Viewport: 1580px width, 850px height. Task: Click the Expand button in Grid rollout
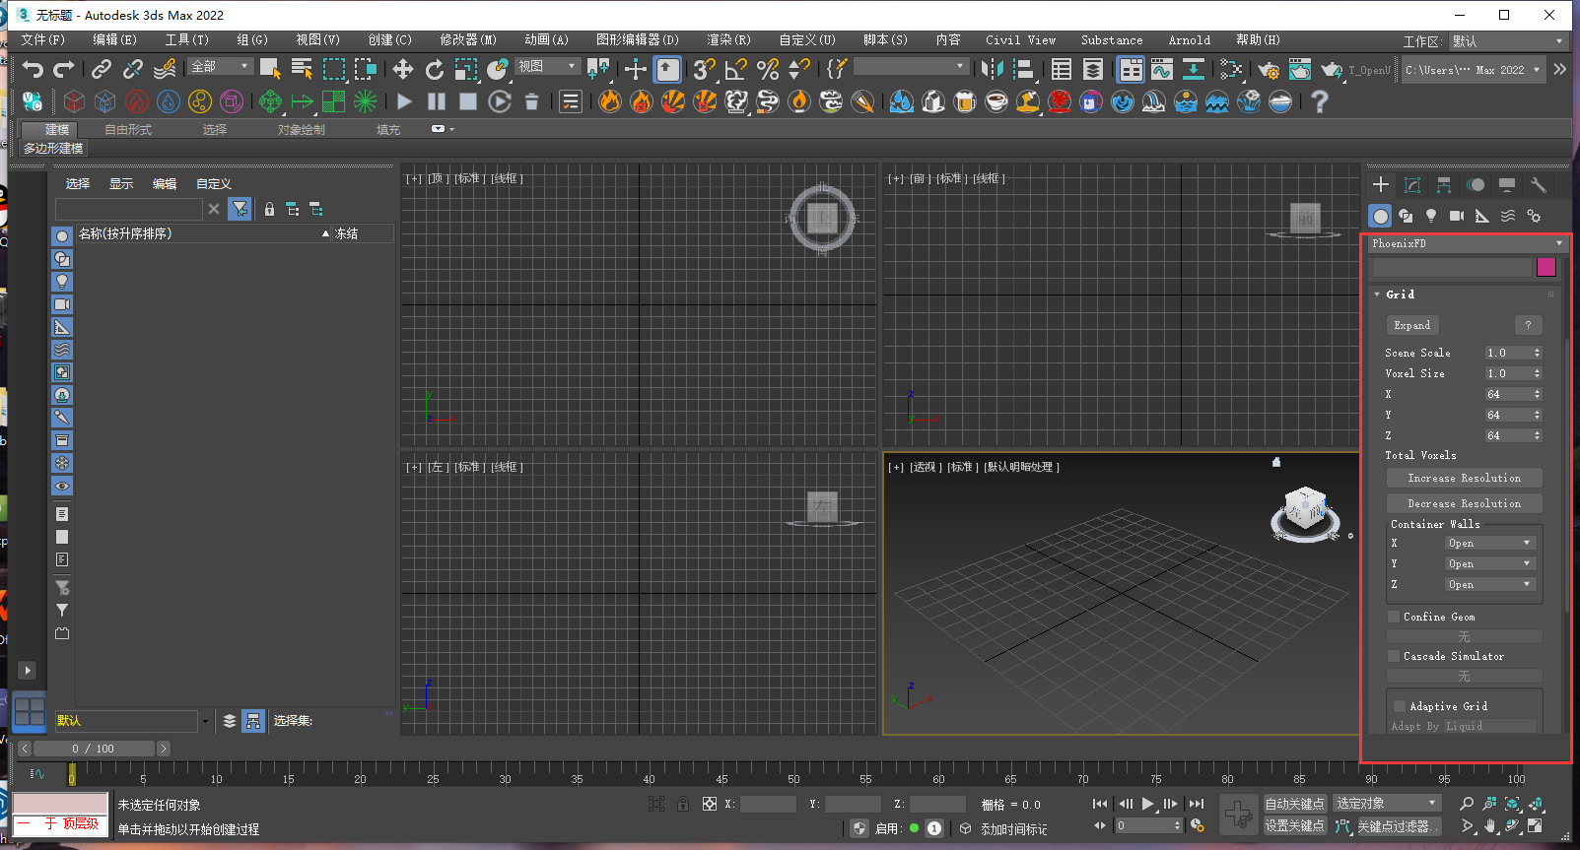coord(1412,325)
